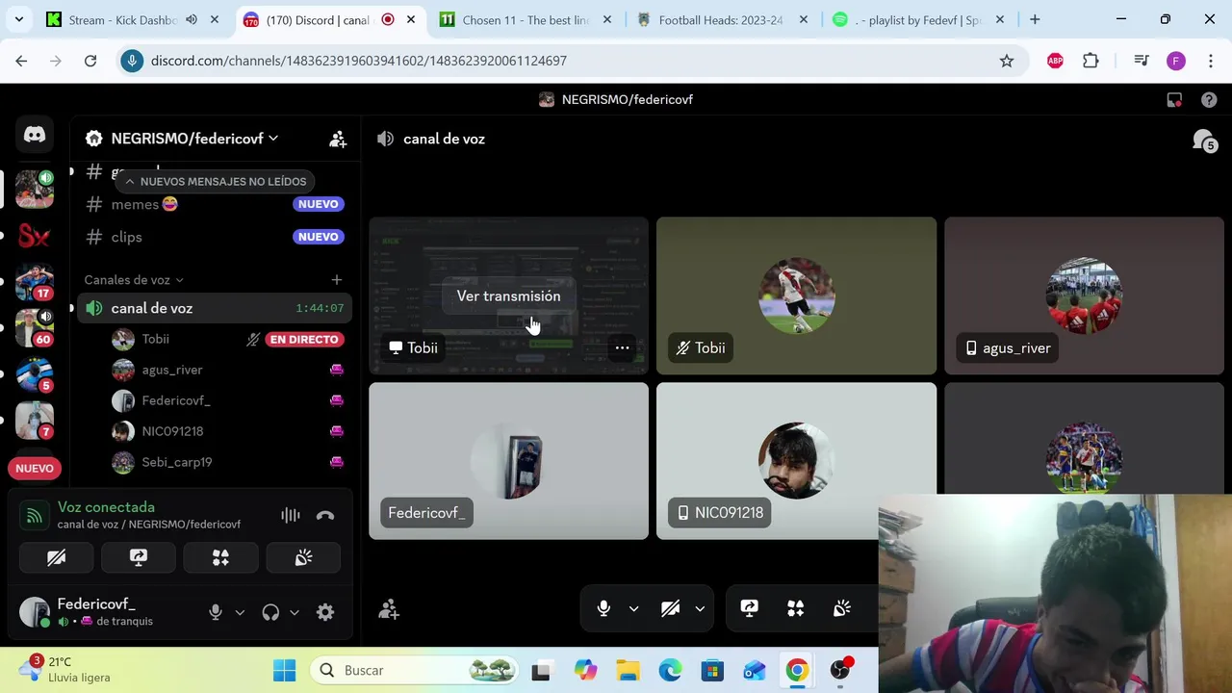Viewport: 1232px width, 693px height.
Task: Select the agus_river video tile
Action: coord(1084,295)
